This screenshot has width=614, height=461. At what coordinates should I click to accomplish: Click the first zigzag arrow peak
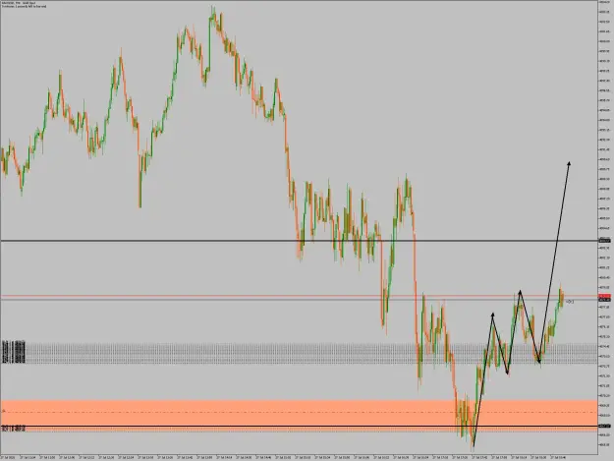(x=492, y=315)
